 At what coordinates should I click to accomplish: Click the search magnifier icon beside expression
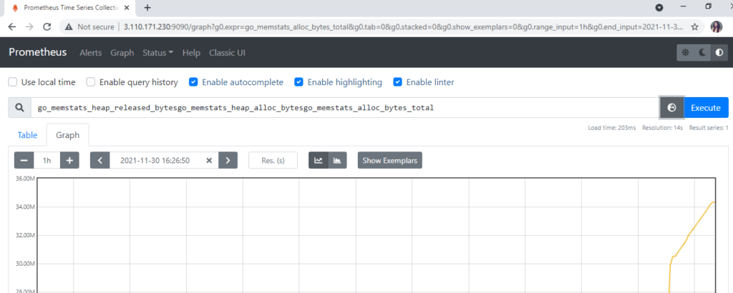tap(19, 108)
